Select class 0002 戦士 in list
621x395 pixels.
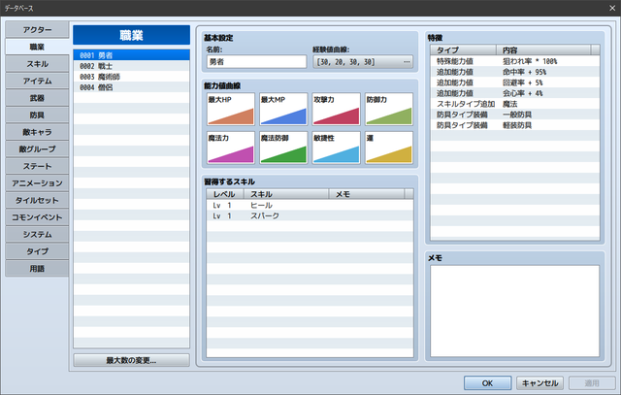click(131, 66)
